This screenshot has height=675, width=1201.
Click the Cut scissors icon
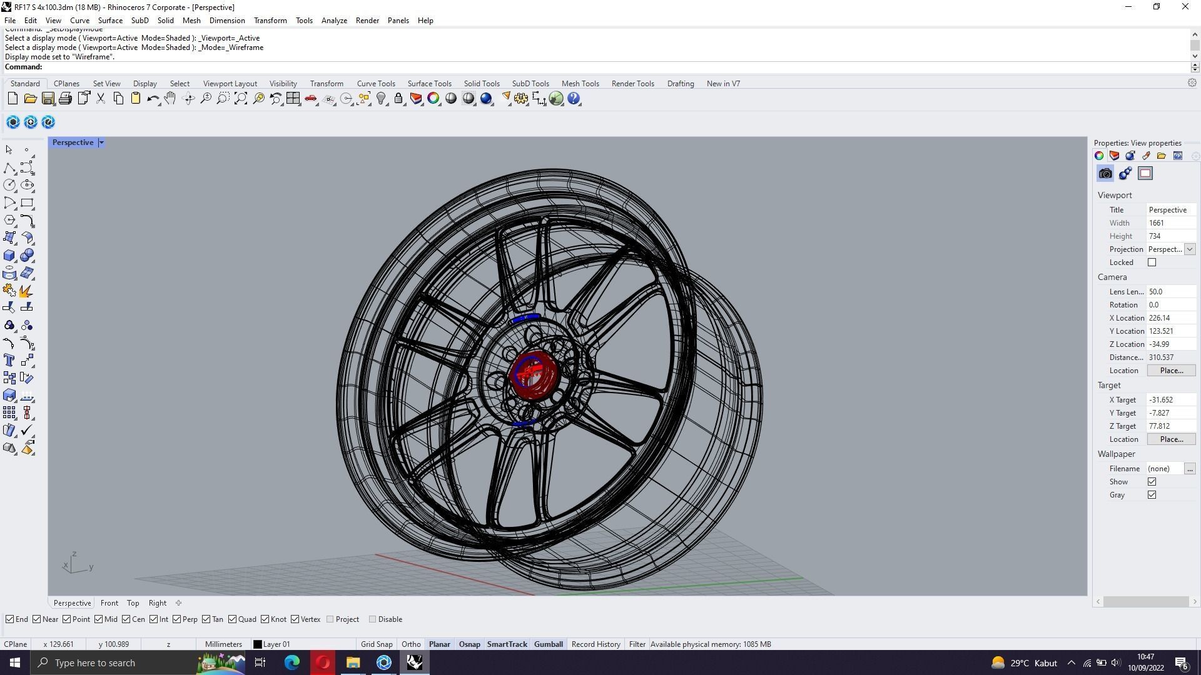tap(101, 99)
